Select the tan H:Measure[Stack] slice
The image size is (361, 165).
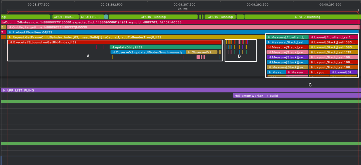point(287,67)
